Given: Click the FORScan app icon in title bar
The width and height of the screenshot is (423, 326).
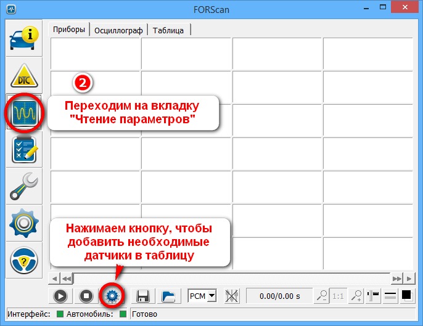Looking at the screenshot, I should [11, 9].
